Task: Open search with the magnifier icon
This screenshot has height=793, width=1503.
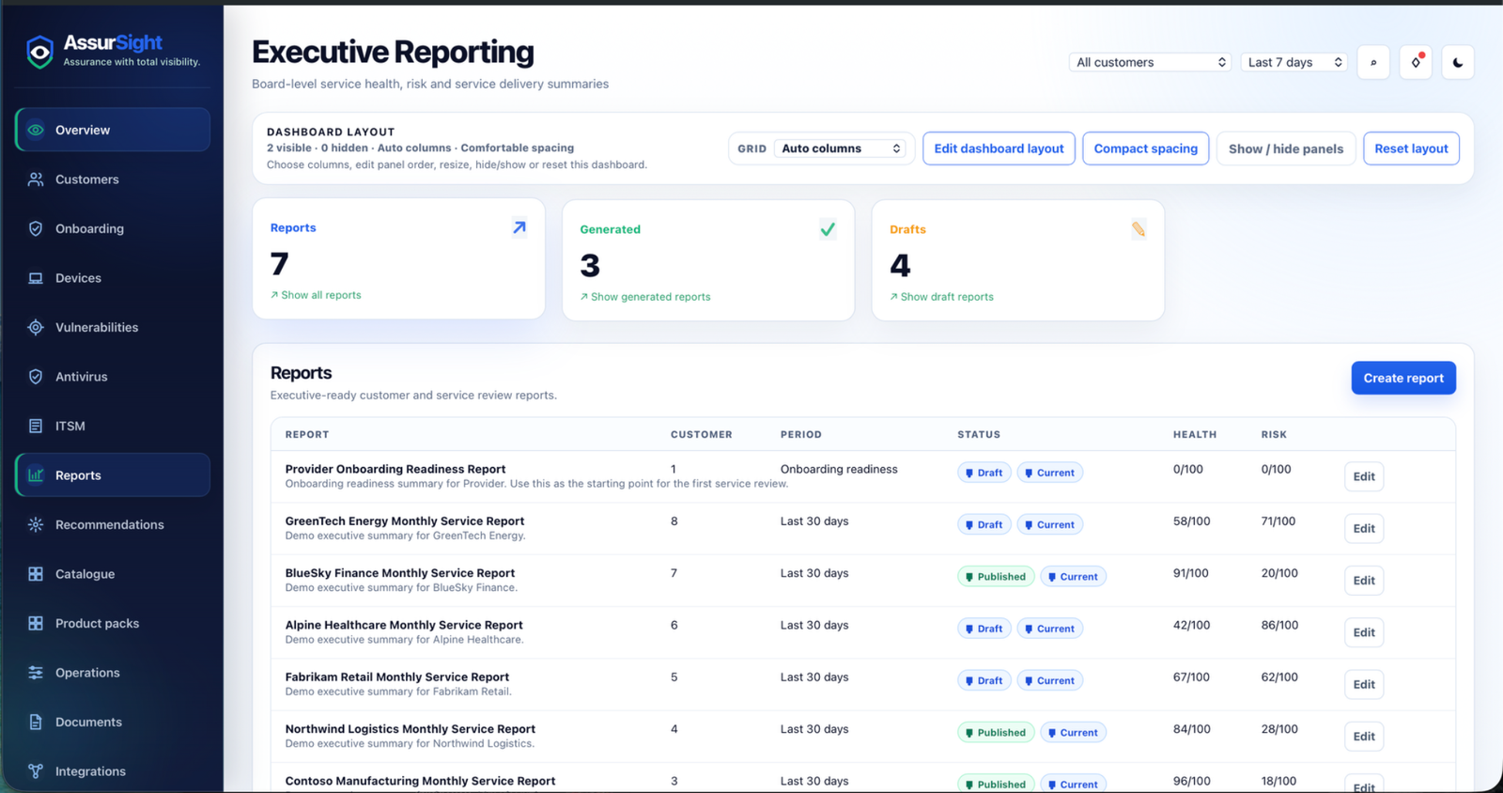Action: 1373,62
